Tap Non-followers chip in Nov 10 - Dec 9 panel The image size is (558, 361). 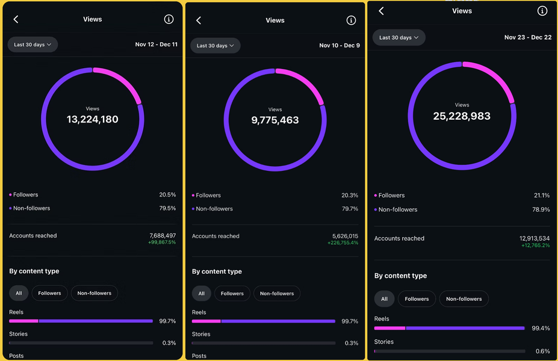click(x=277, y=294)
